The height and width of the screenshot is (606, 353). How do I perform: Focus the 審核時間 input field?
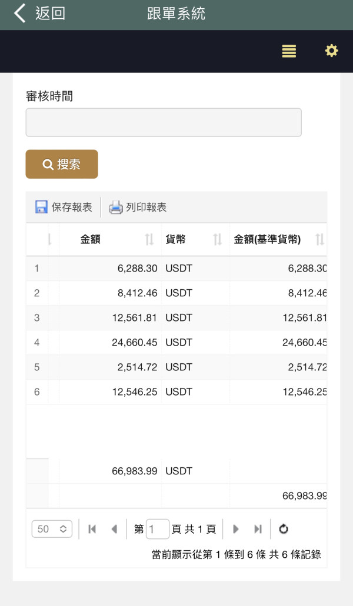(x=164, y=122)
